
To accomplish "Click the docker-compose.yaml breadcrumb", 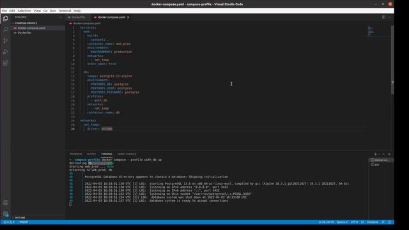I will tap(87, 24).
